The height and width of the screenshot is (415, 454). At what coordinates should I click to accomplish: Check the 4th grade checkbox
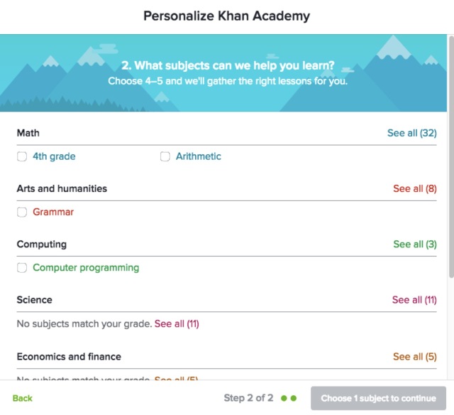coord(22,157)
